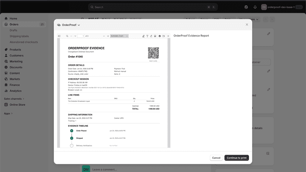Zoom in the PDF preview
This screenshot has height=172, width=306.
click(108, 36)
